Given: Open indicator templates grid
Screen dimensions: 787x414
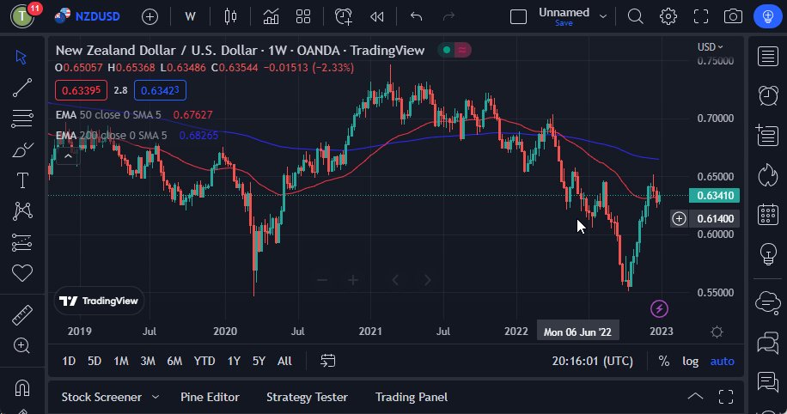Looking at the screenshot, I should (303, 16).
